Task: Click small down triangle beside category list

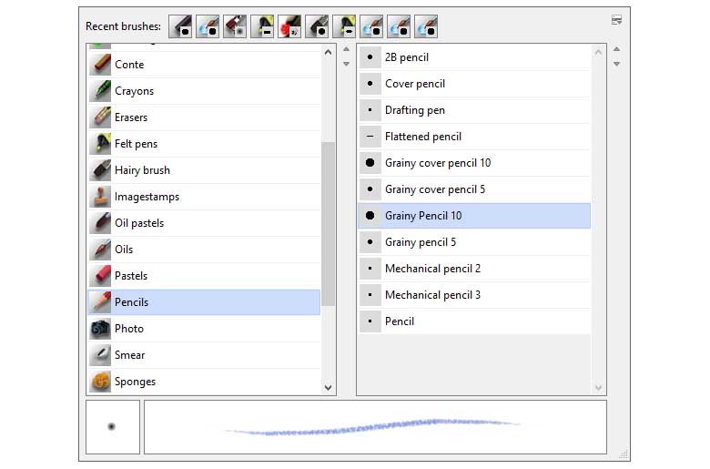Action: (347, 64)
